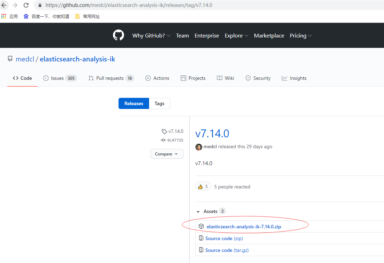Open the 常用网址 bookmarks folder
The height and width of the screenshot is (263, 384).
click(88, 16)
